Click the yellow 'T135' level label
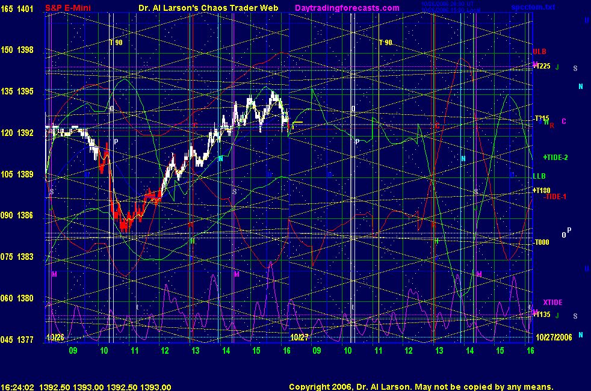591x391 pixels. click(543, 315)
